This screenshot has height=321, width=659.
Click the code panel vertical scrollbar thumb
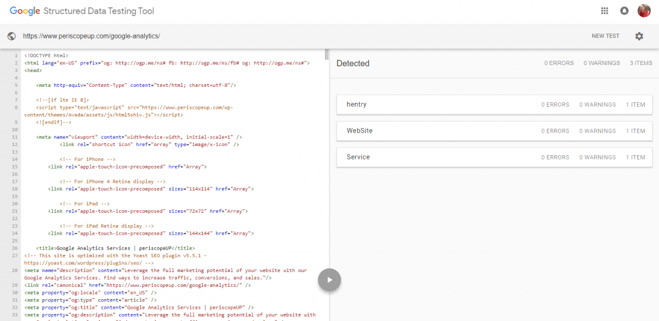[x=326, y=55]
